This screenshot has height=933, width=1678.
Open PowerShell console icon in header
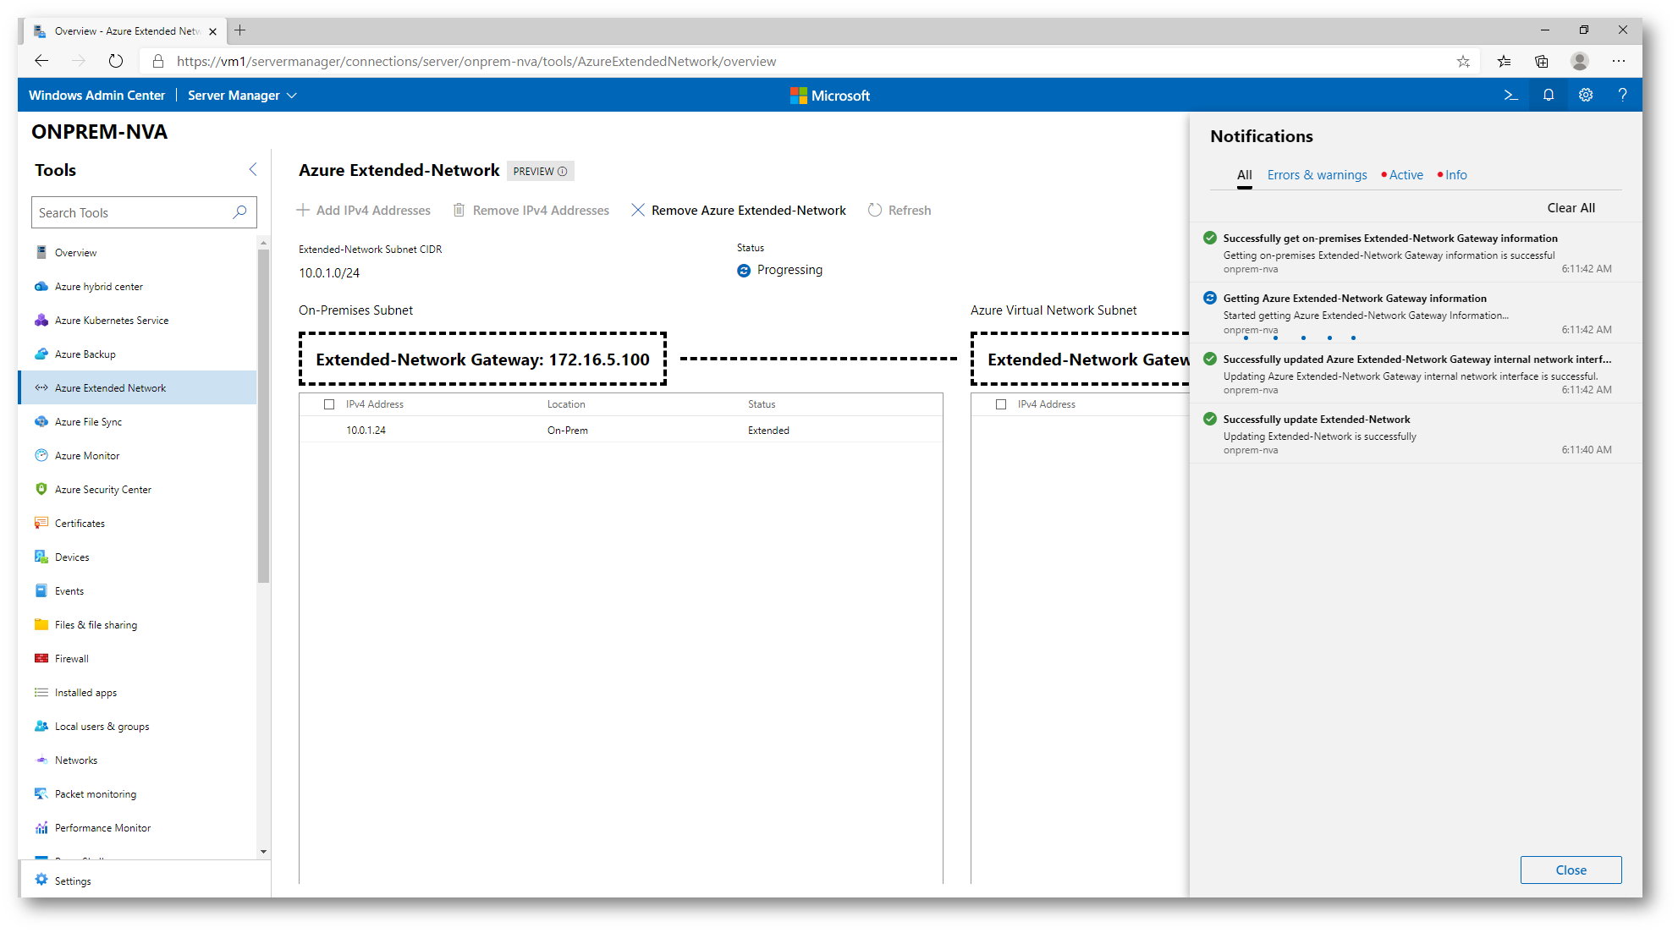point(1510,96)
